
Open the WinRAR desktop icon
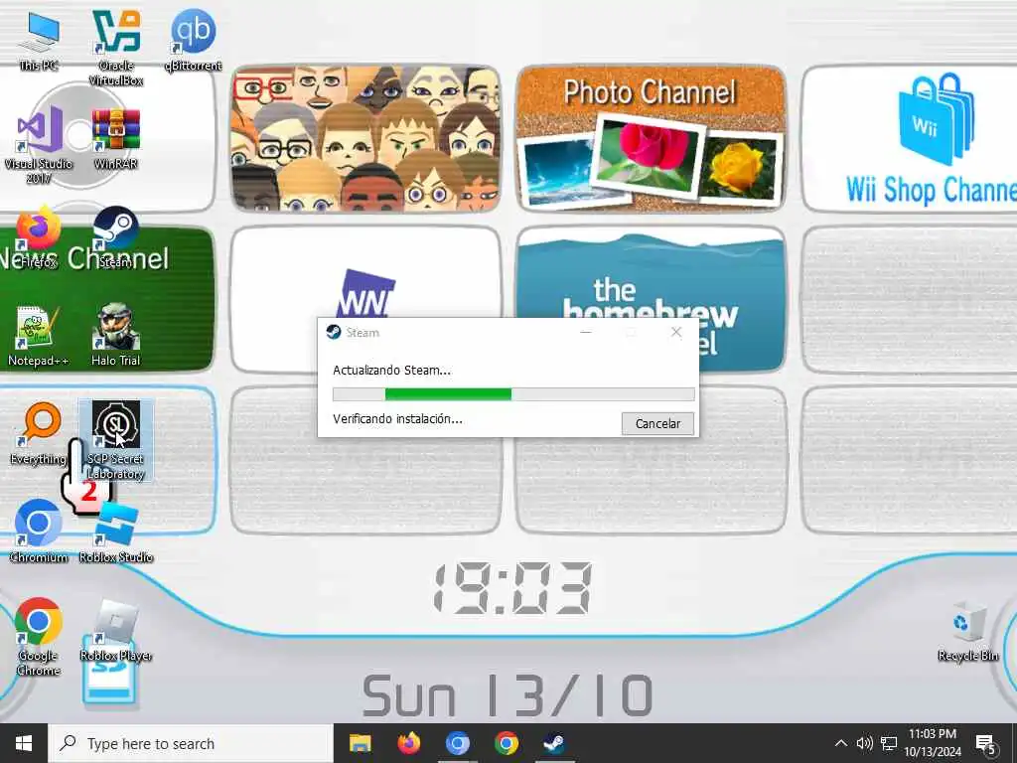[116, 138]
